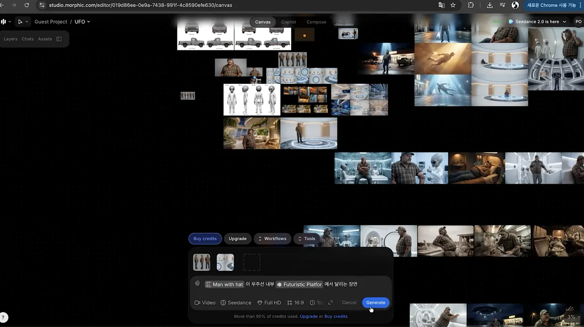Click the help question mark icon
Screen dimensions: 584x327
pos(3,318)
